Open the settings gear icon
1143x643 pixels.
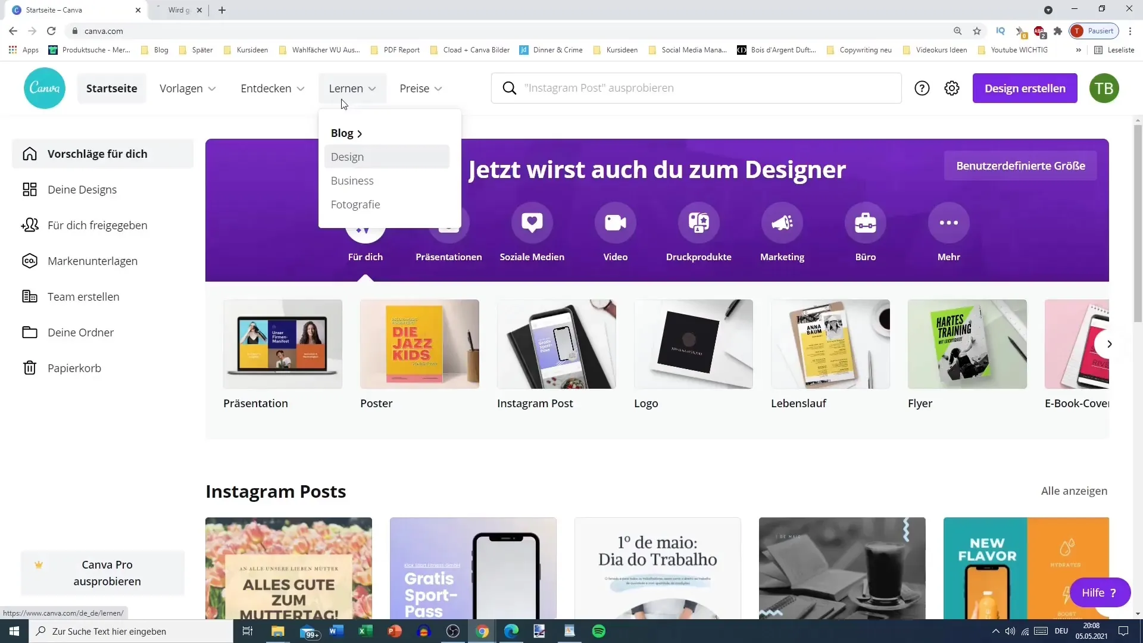952,88
